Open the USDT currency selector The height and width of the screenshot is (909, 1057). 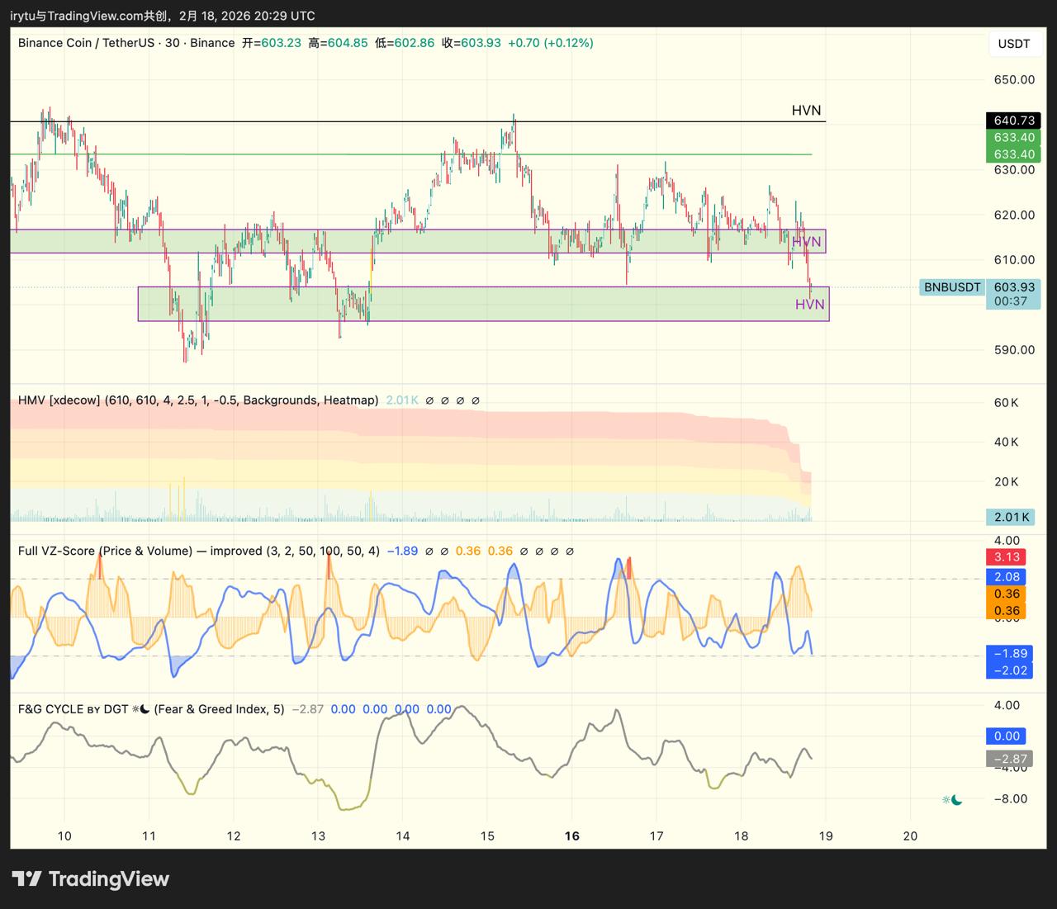[1013, 44]
